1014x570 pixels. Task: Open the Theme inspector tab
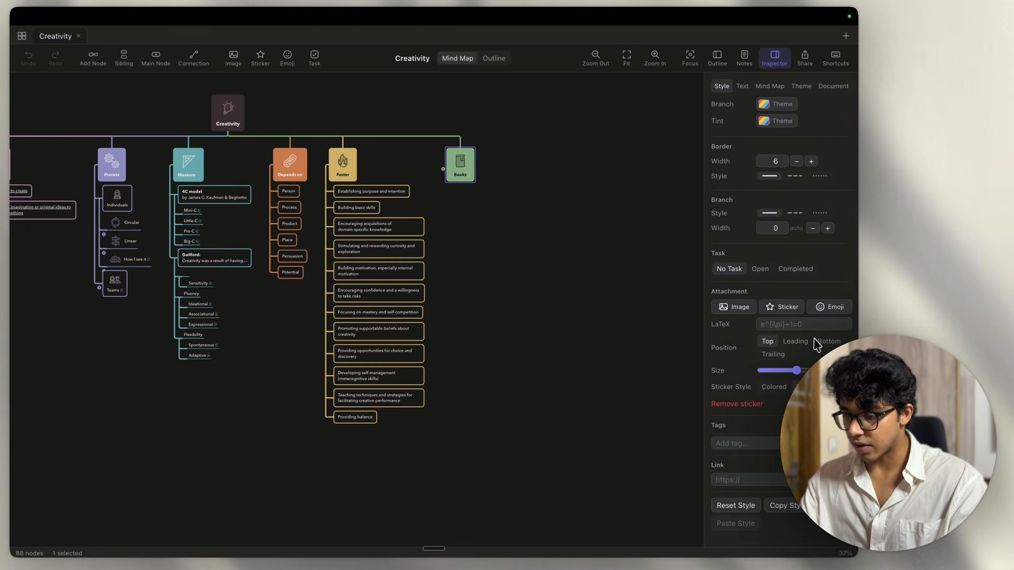[801, 86]
